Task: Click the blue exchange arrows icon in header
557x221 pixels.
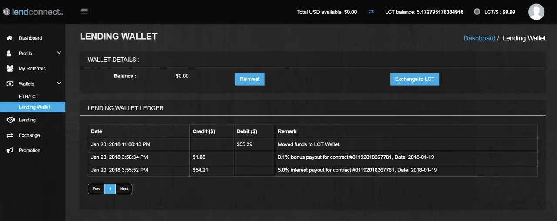Action: (x=371, y=12)
